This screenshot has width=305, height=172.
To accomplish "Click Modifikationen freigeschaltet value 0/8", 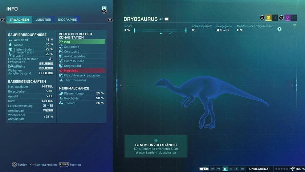I will [x=240, y=30].
